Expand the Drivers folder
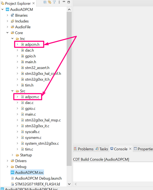This screenshot has height=190, width=153. 7,161
